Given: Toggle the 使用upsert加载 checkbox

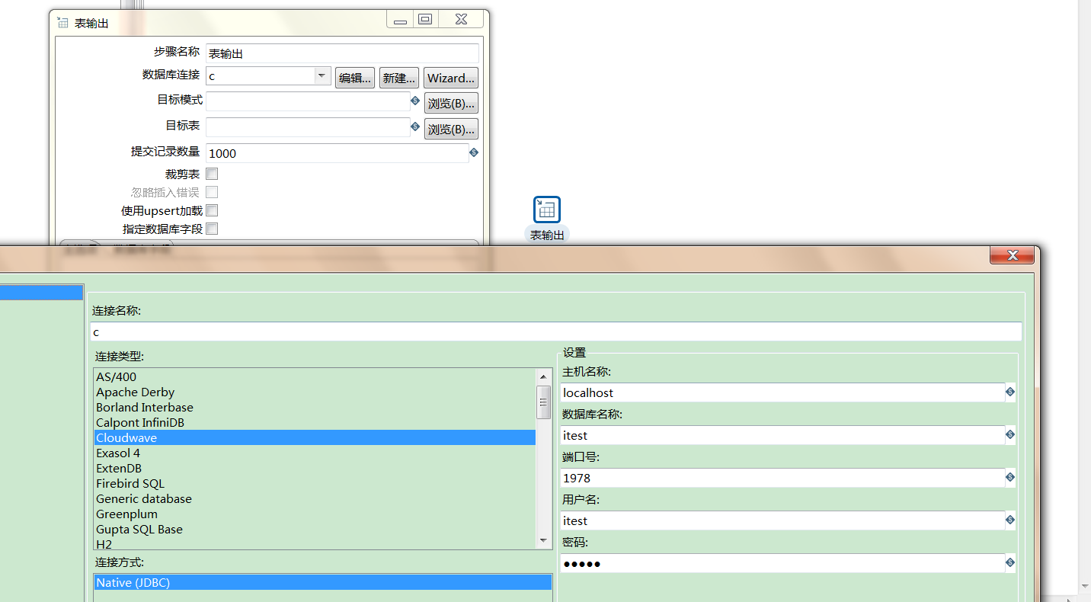Looking at the screenshot, I should [212, 210].
